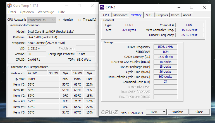
Task: Click the VID value 1.3218 v
Action: point(37,48)
